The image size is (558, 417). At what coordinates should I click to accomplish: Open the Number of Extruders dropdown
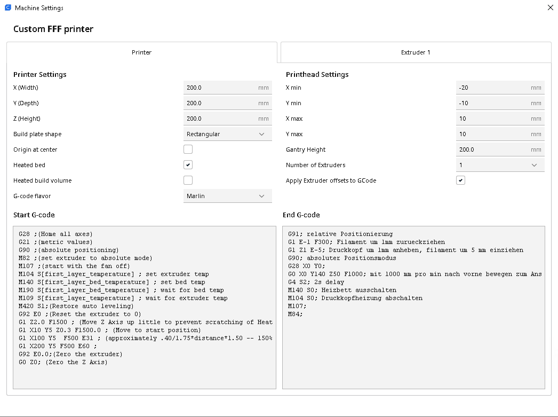pos(500,165)
